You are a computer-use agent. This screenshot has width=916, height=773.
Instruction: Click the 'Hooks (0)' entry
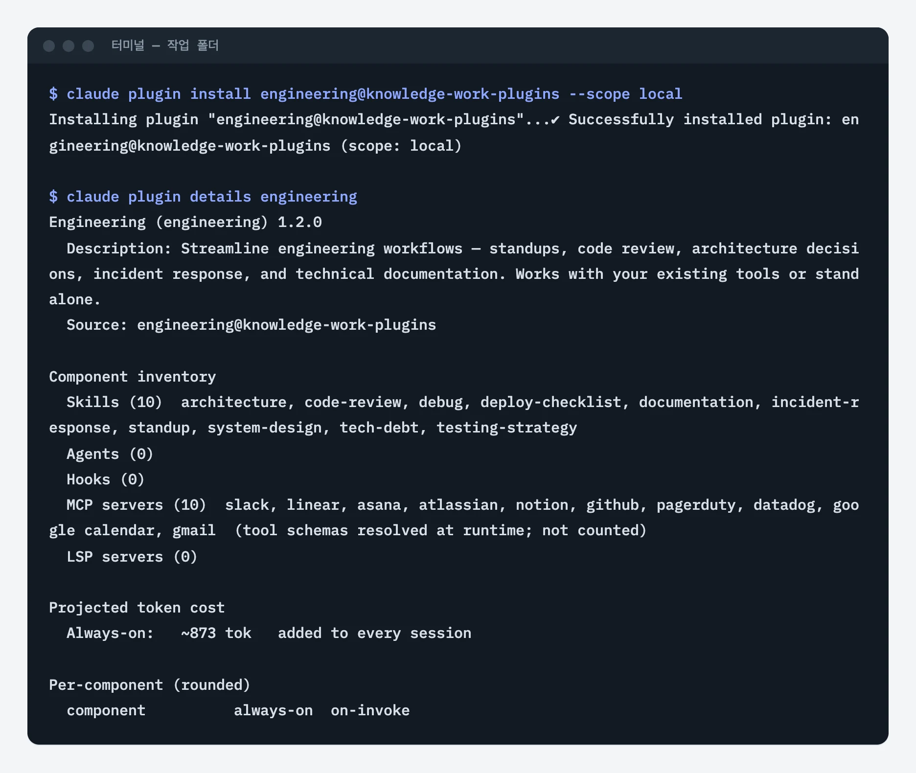[105, 479]
